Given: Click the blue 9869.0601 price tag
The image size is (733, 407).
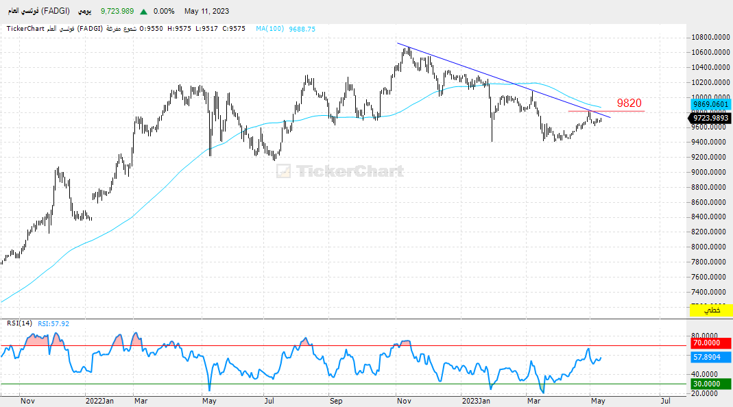Looking at the screenshot, I should click(x=710, y=104).
